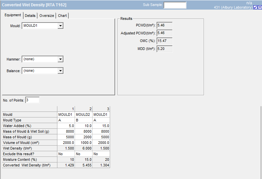Toggle Exclude this result for point 2
This screenshot has height=179, width=262.
pos(84,154)
